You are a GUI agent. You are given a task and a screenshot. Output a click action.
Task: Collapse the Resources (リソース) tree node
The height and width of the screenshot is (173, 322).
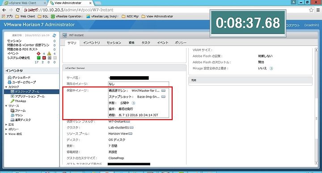(x=6, y=106)
